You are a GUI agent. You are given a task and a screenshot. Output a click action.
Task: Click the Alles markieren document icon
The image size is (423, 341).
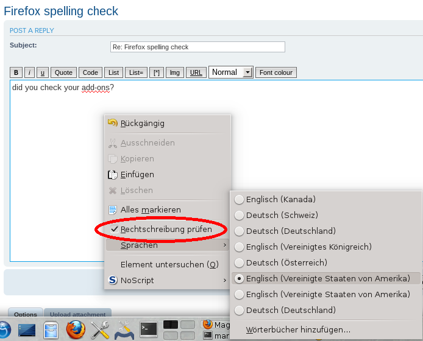click(113, 209)
